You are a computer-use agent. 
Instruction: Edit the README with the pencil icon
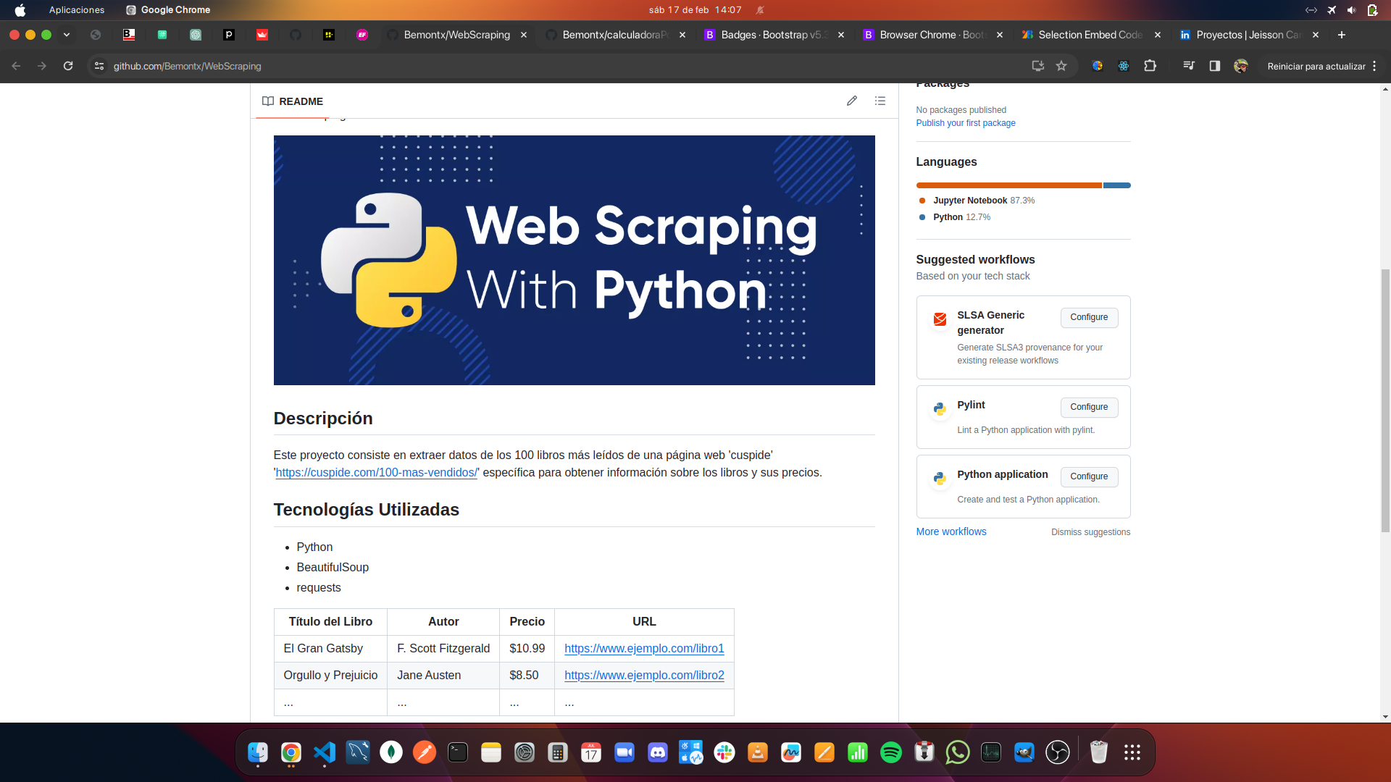(x=852, y=101)
